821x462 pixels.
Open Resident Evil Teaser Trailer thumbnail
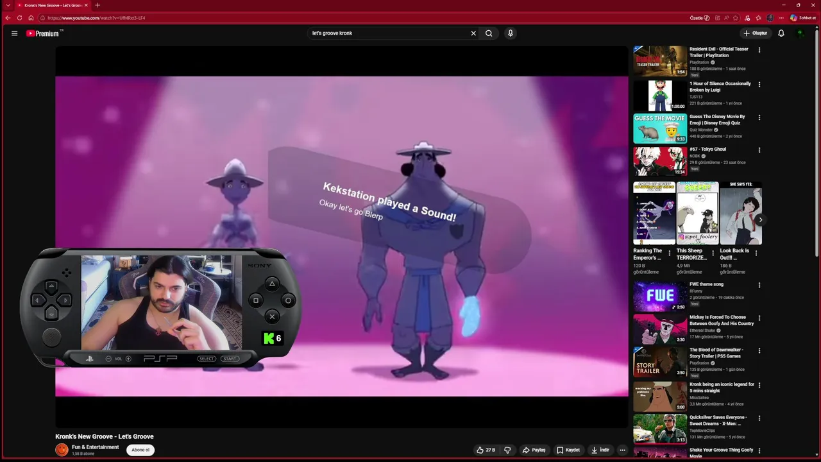tap(660, 61)
